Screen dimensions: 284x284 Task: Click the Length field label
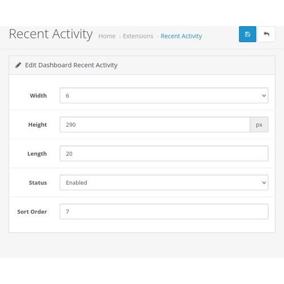coord(37,154)
